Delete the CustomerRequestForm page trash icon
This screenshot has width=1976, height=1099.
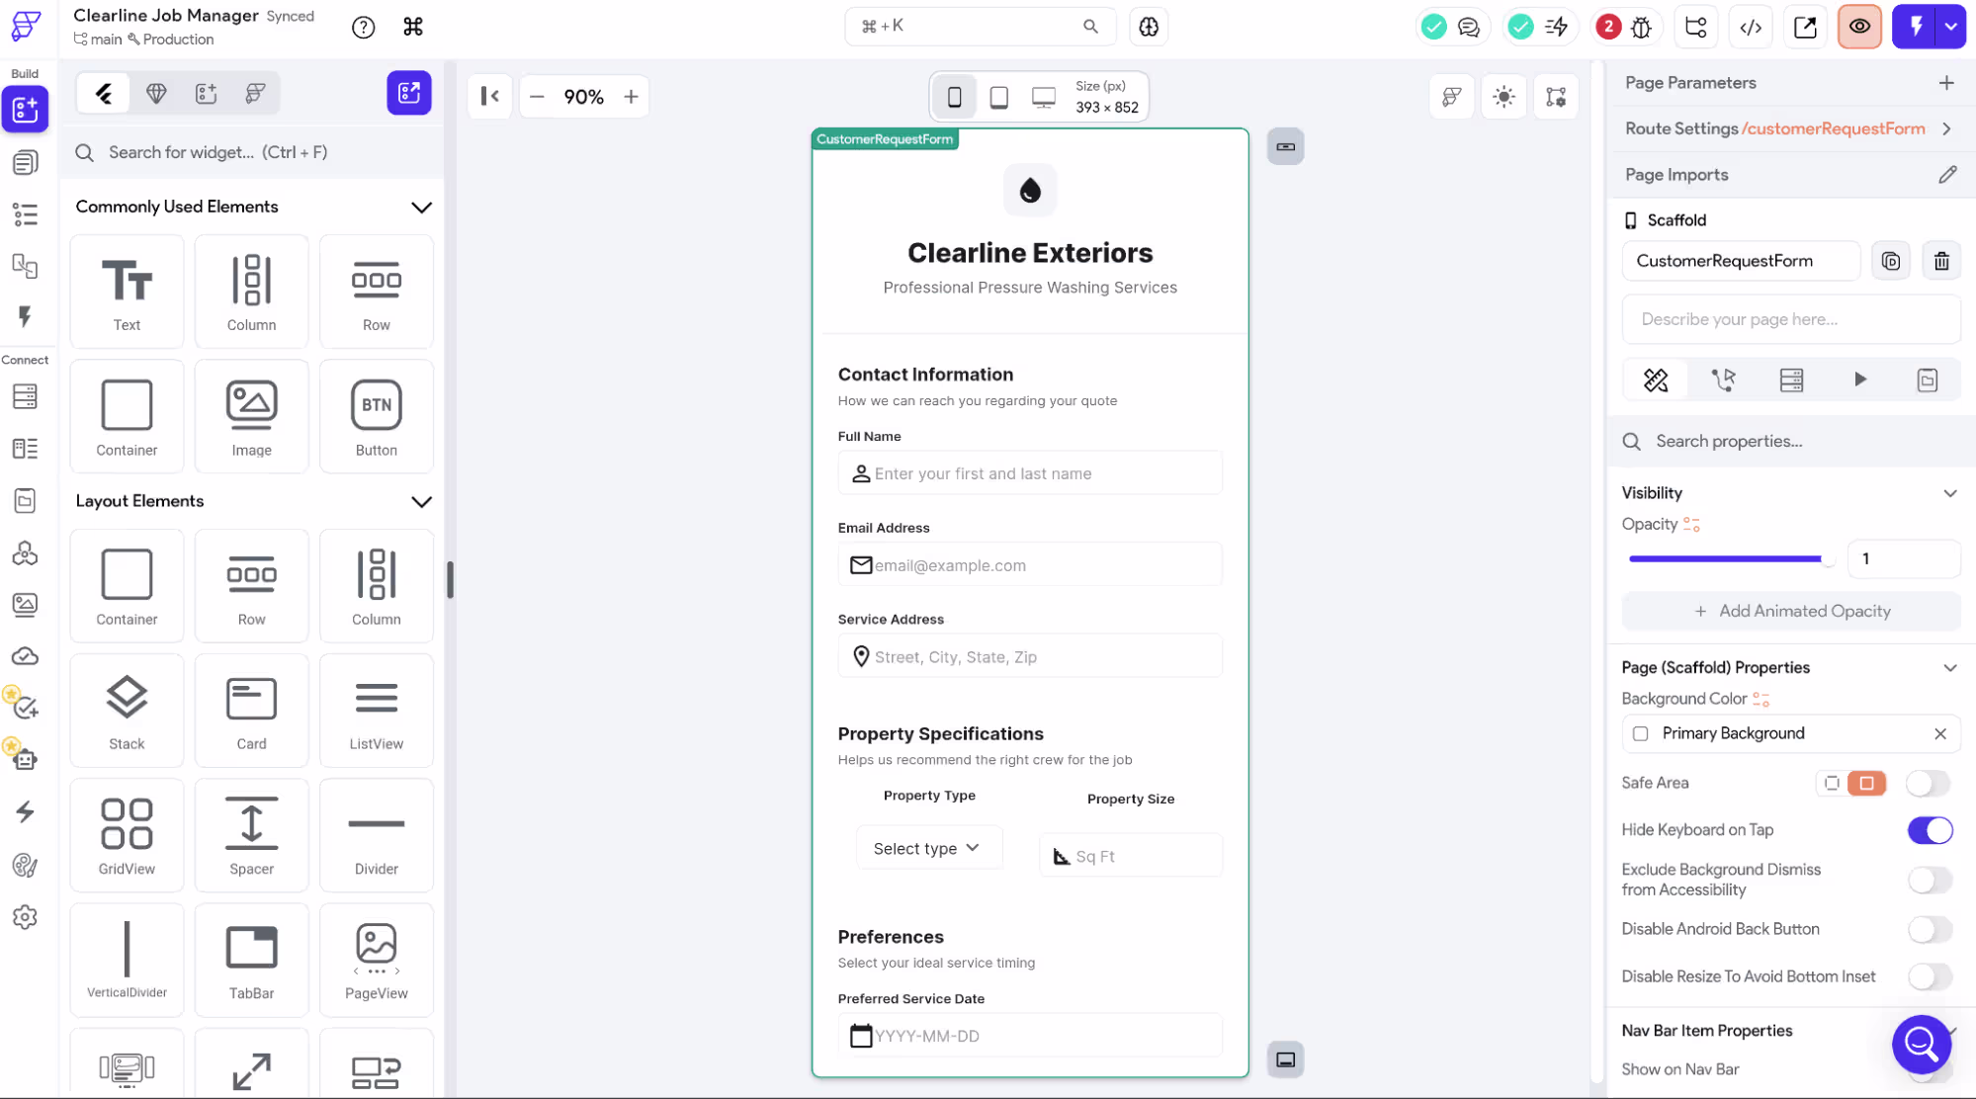[1941, 261]
